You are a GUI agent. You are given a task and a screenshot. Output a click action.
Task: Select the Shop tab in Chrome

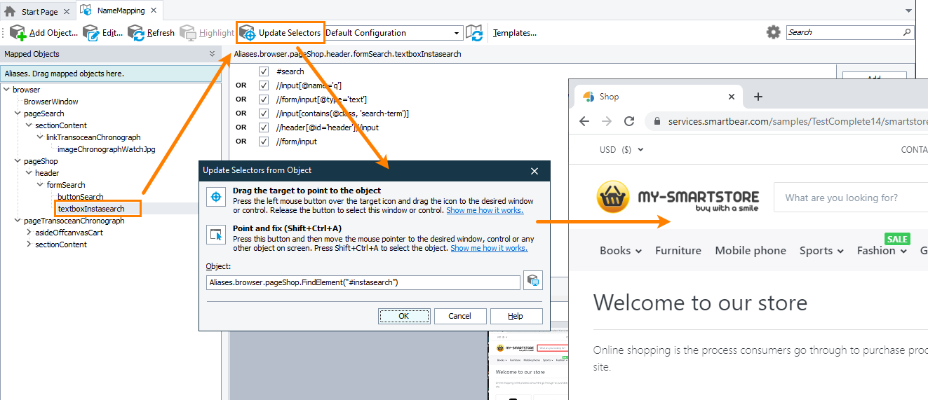[658, 97]
